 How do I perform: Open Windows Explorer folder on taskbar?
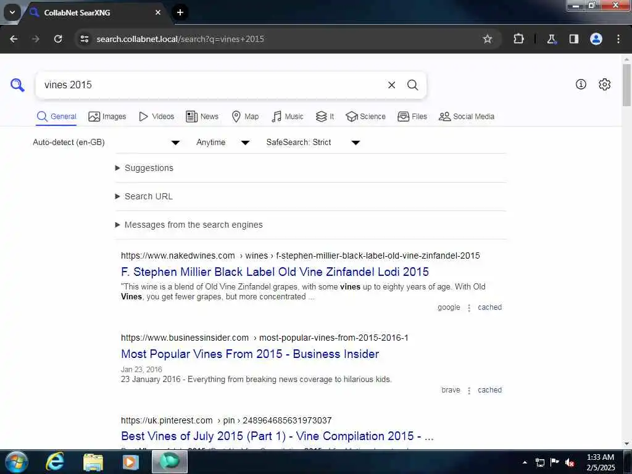click(93, 462)
